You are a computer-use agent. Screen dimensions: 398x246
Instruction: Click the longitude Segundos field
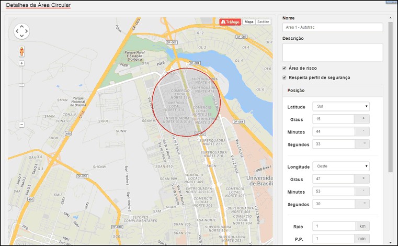click(333, 204)
